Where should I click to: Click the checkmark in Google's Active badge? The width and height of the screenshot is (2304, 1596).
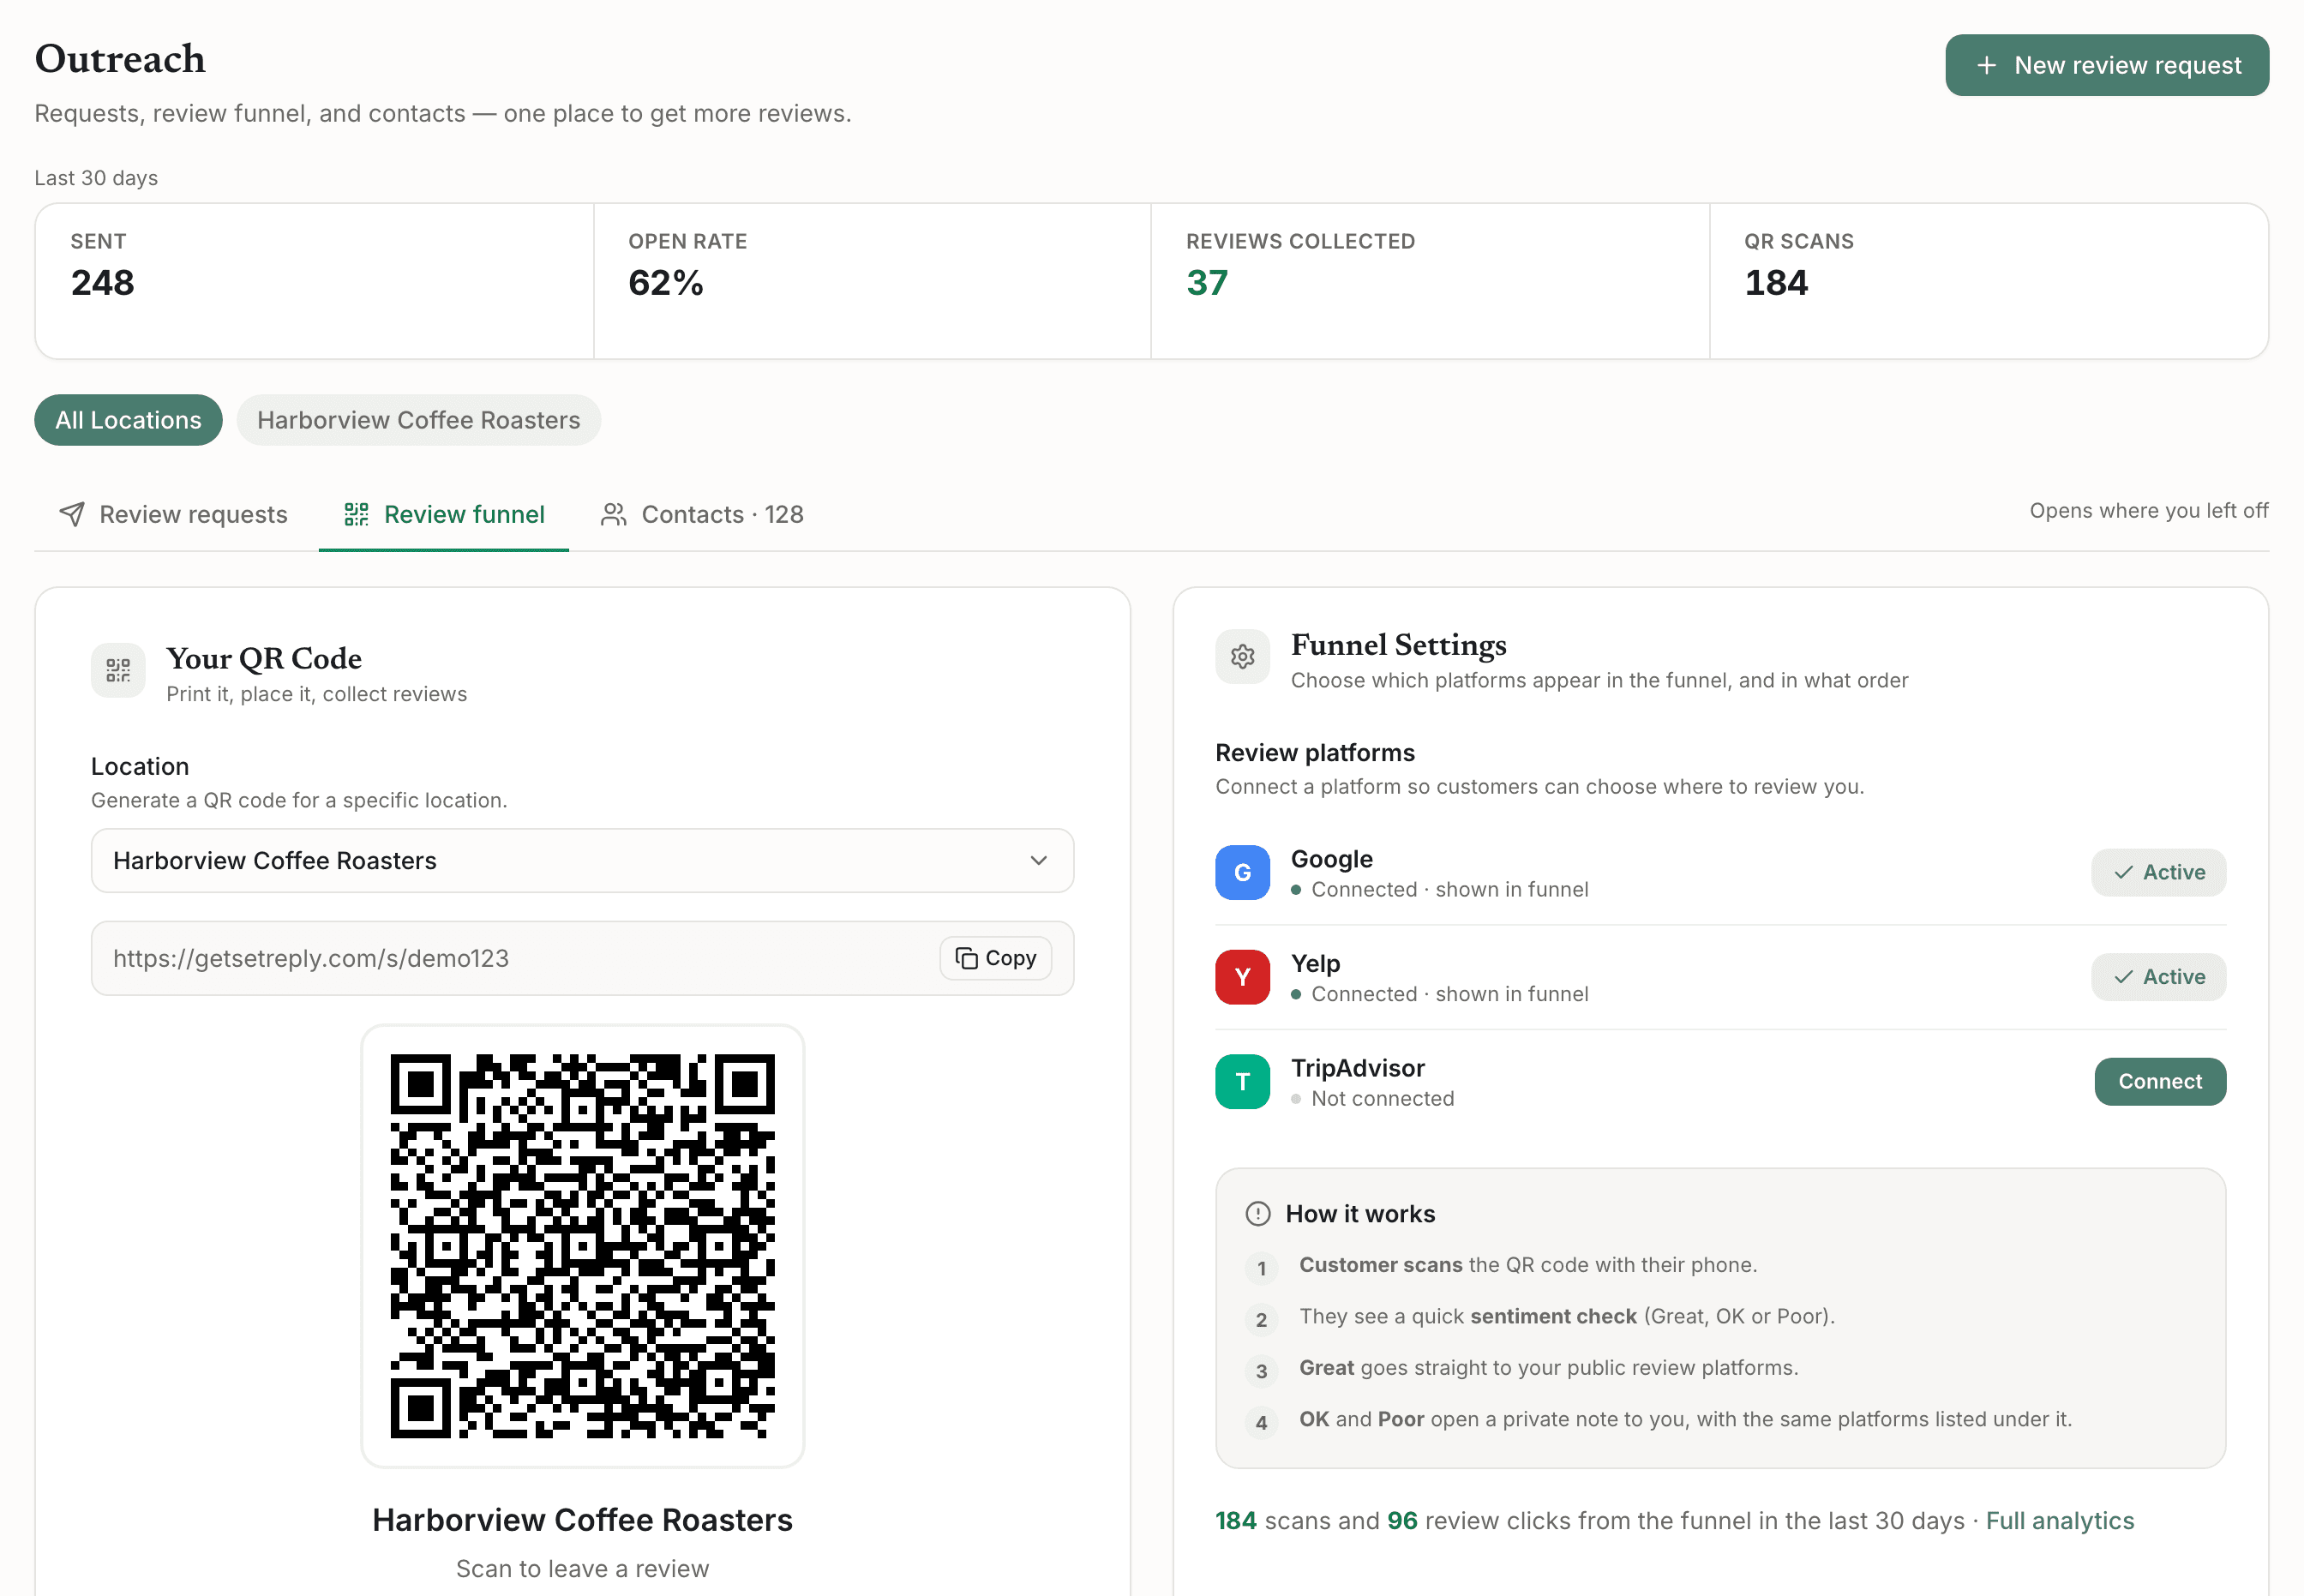coord(2123,872)
